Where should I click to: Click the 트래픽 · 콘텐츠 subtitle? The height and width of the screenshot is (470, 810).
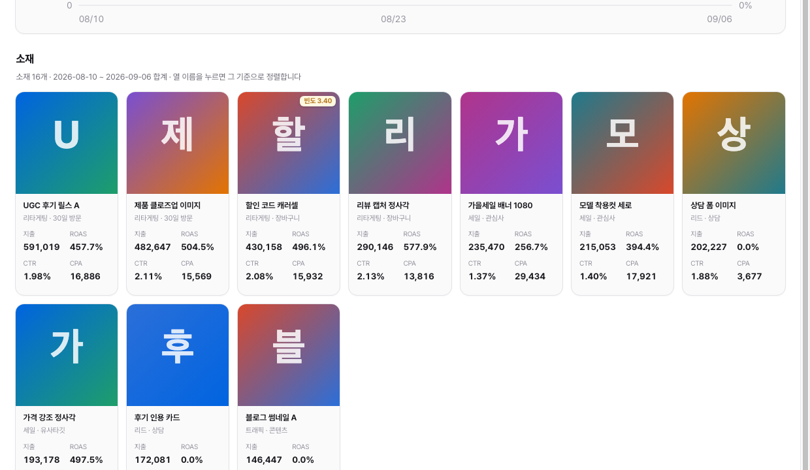[x=267, y=431]
